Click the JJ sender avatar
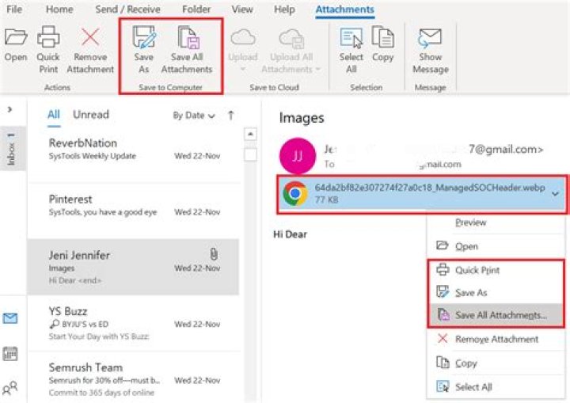 298,156
